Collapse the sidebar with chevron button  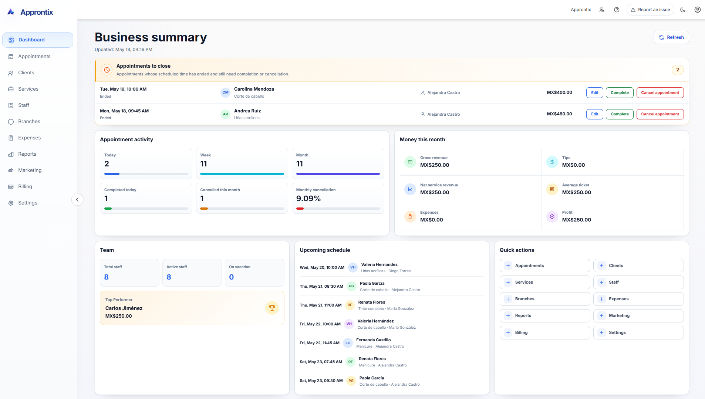tap(77, 200)
